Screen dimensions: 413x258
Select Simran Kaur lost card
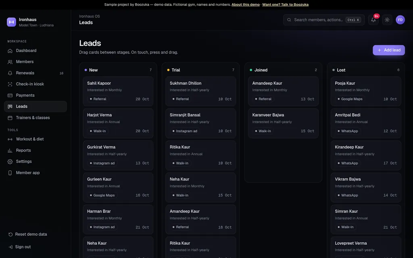click(x=366, y=220)
